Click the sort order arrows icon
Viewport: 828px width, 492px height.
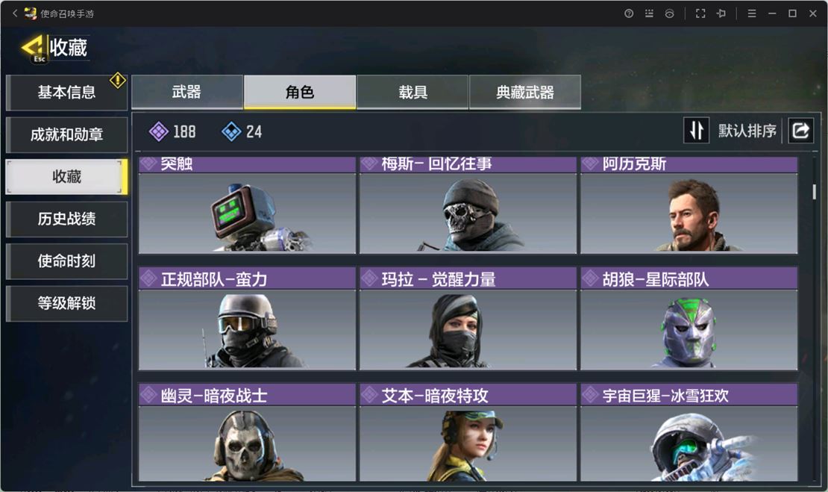tap(697, 130)
